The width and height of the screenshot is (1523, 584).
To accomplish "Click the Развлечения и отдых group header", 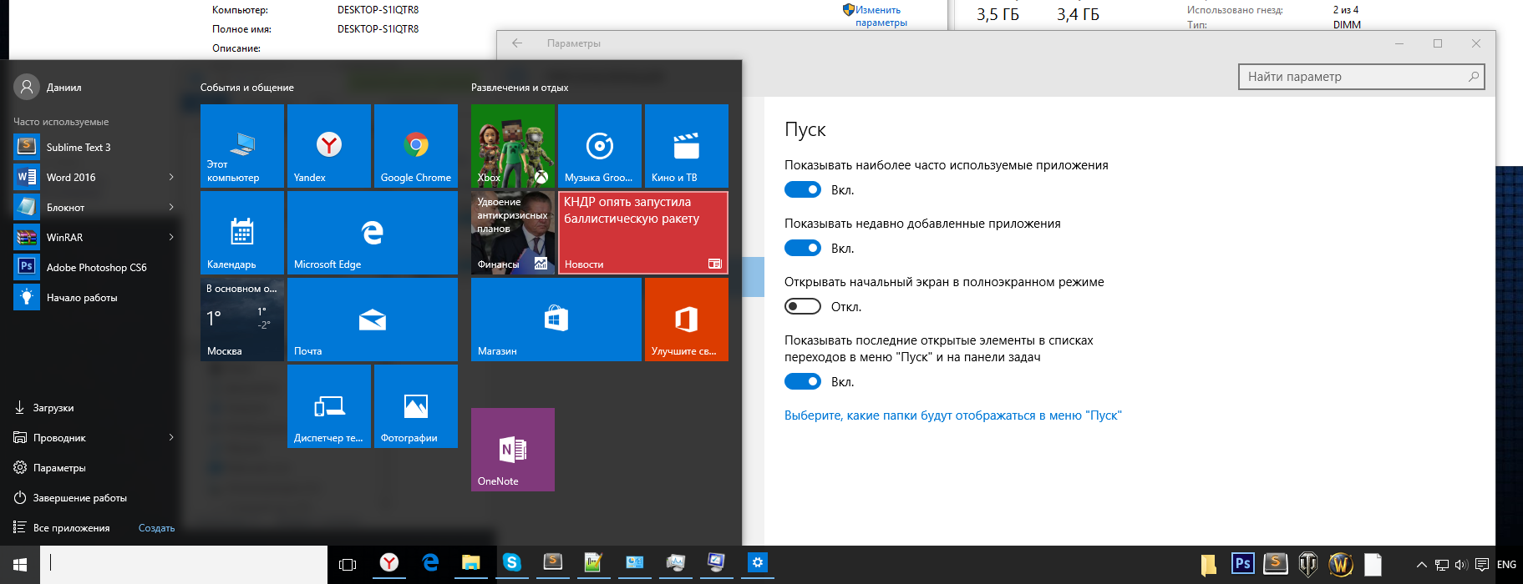I will point(520,88).
